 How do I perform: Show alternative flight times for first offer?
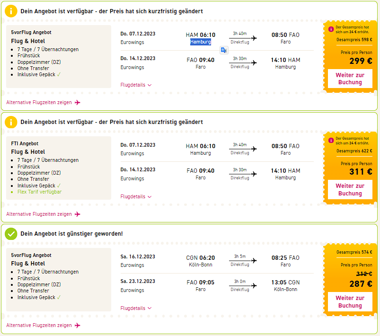(x=39, y=103)
